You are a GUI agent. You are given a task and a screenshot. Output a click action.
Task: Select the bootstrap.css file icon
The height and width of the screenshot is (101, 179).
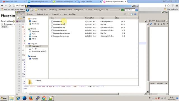(52, 22)
